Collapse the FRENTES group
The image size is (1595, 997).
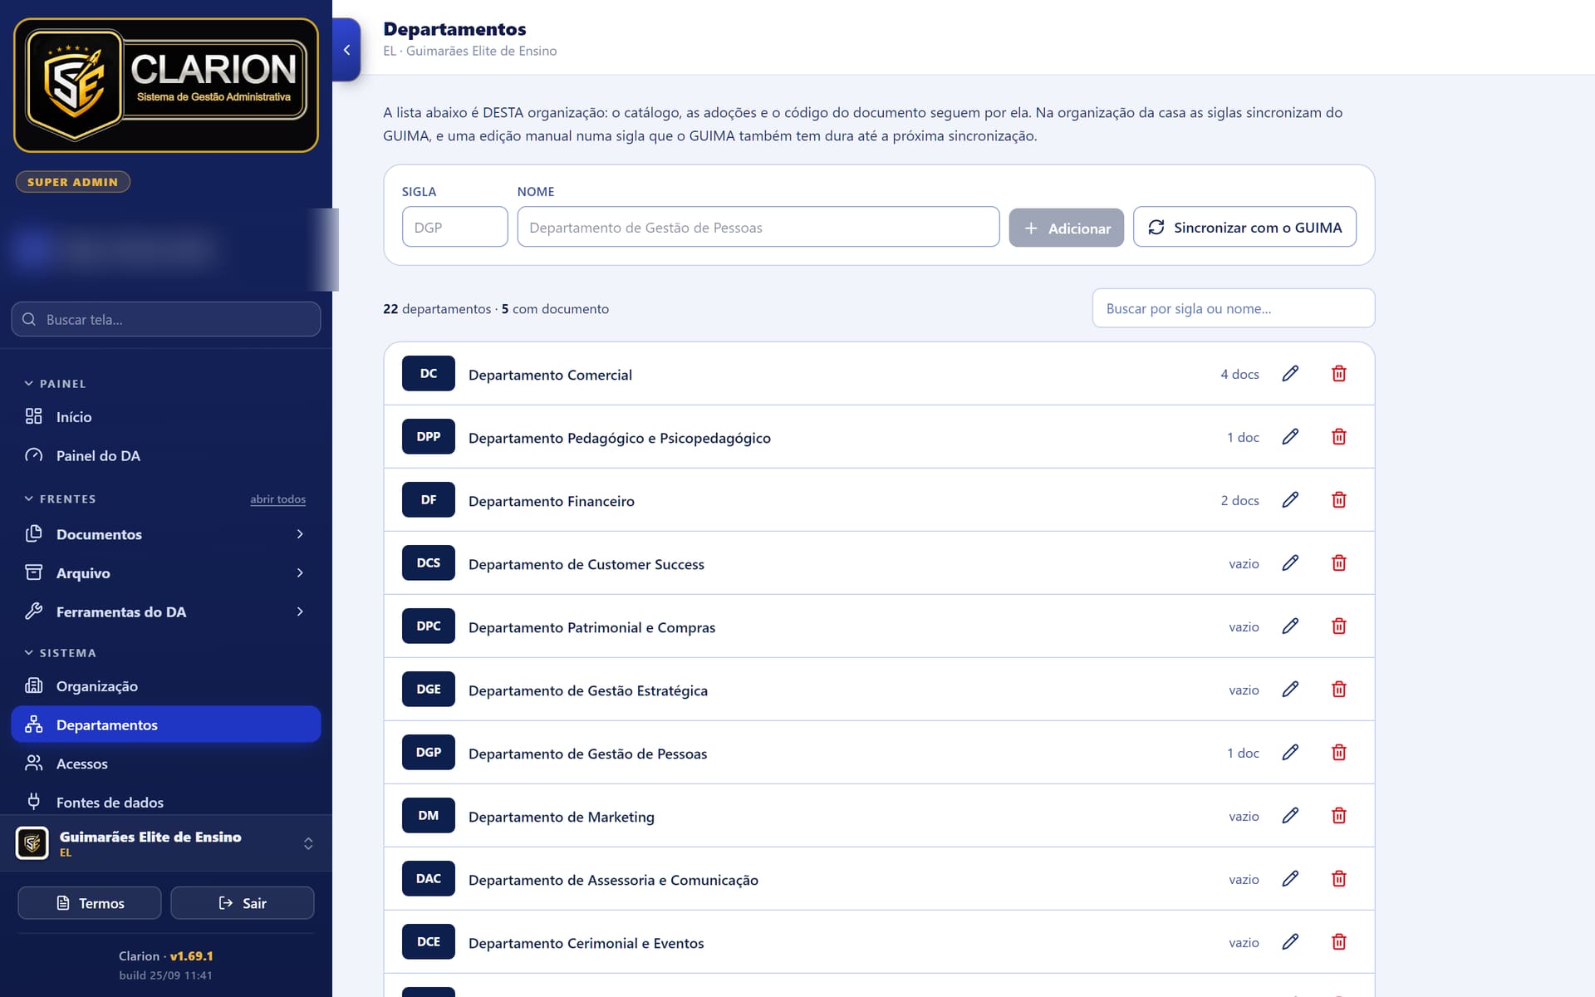(x=60, y=499)
